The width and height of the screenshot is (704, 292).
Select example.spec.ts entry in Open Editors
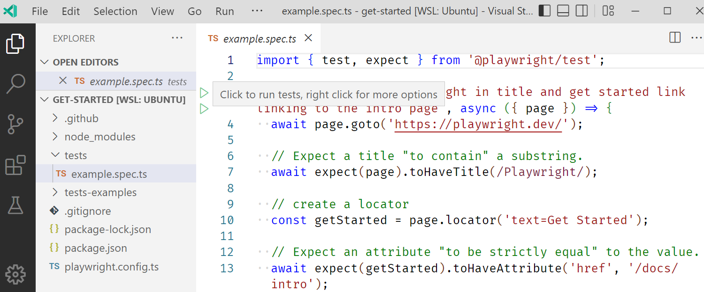coord(116,81)
